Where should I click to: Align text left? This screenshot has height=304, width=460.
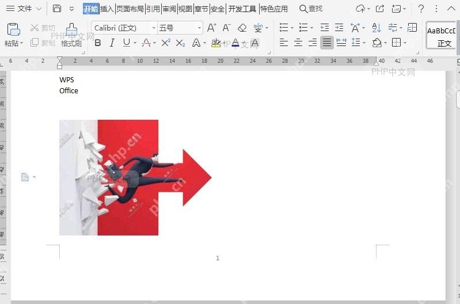[x=283, y=43]
